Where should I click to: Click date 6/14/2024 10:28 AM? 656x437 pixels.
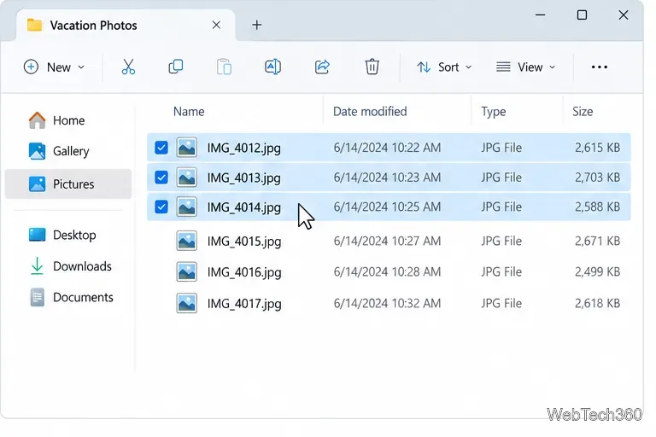[387, 271]
